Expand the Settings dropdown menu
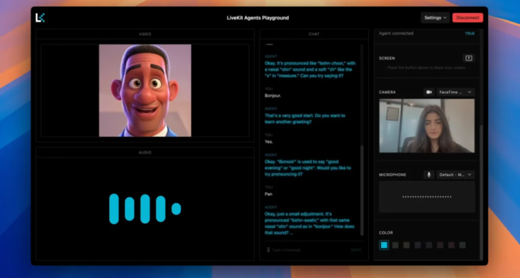Screen dimensions: 520x278 tap(435, 18)
